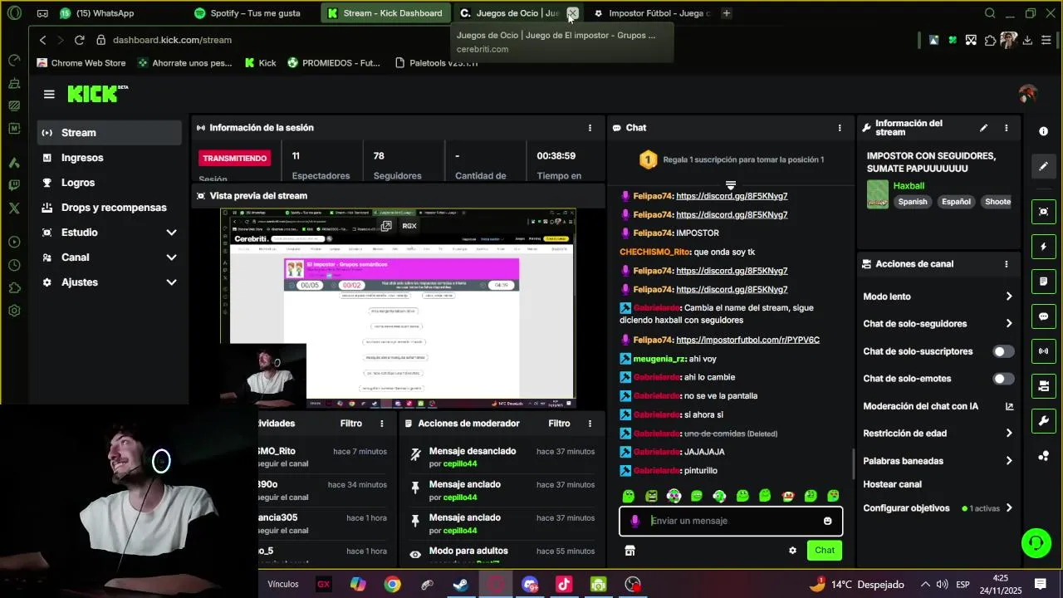Click the broadcast signal toolbar icon

click(1044, 351)
